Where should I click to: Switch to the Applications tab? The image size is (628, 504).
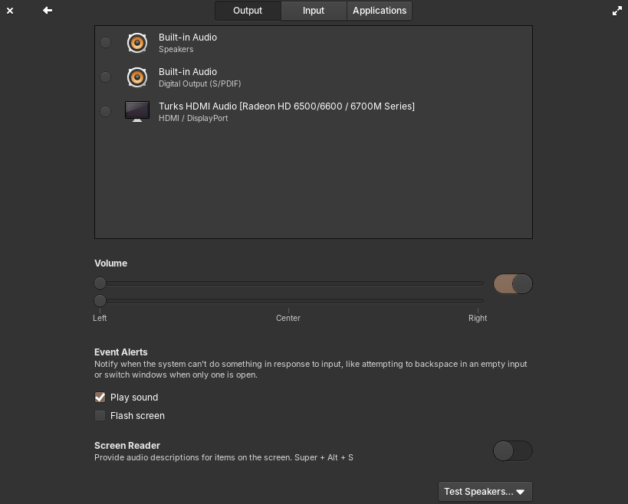[380, 11]
